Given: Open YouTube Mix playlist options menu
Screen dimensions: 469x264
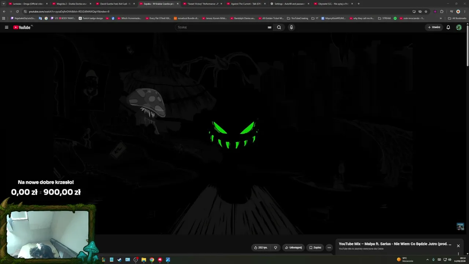Looking at the screenshot, I should tap(458, 254).
